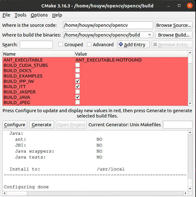Click the output log scroll left arrow
This screenshot has height=197, width=196.
point(5,193)
